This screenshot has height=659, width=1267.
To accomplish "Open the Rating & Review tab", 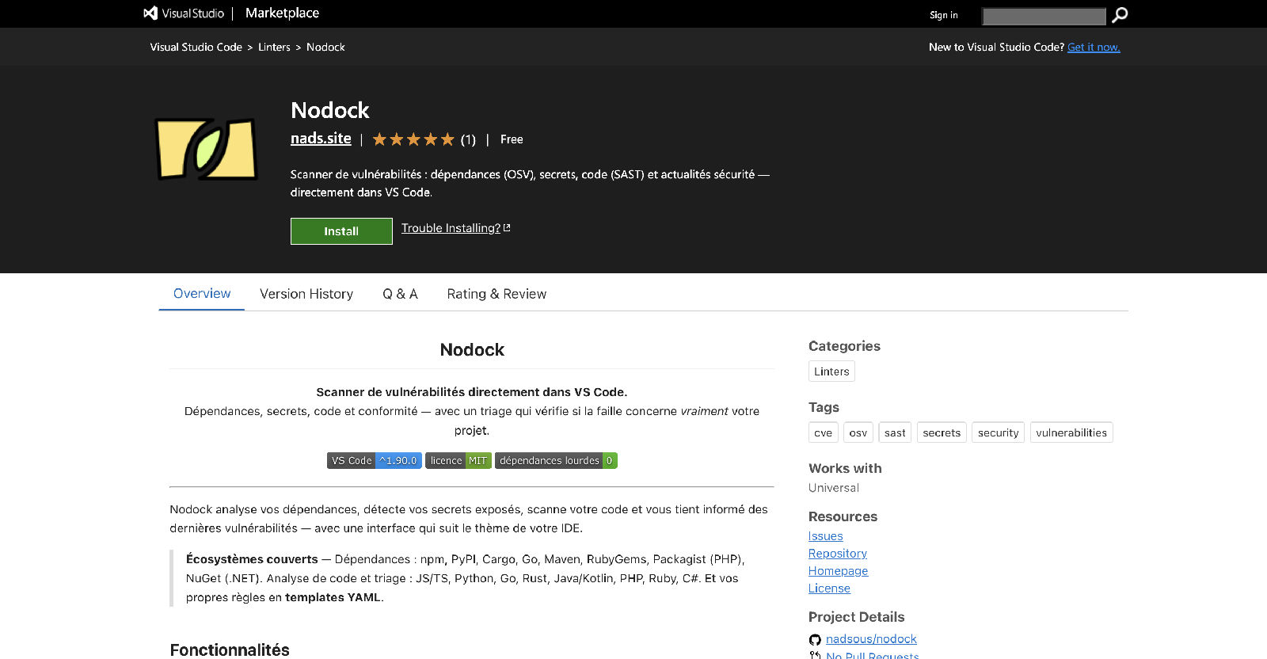I will pyautogui.click(x=497, y=294).
